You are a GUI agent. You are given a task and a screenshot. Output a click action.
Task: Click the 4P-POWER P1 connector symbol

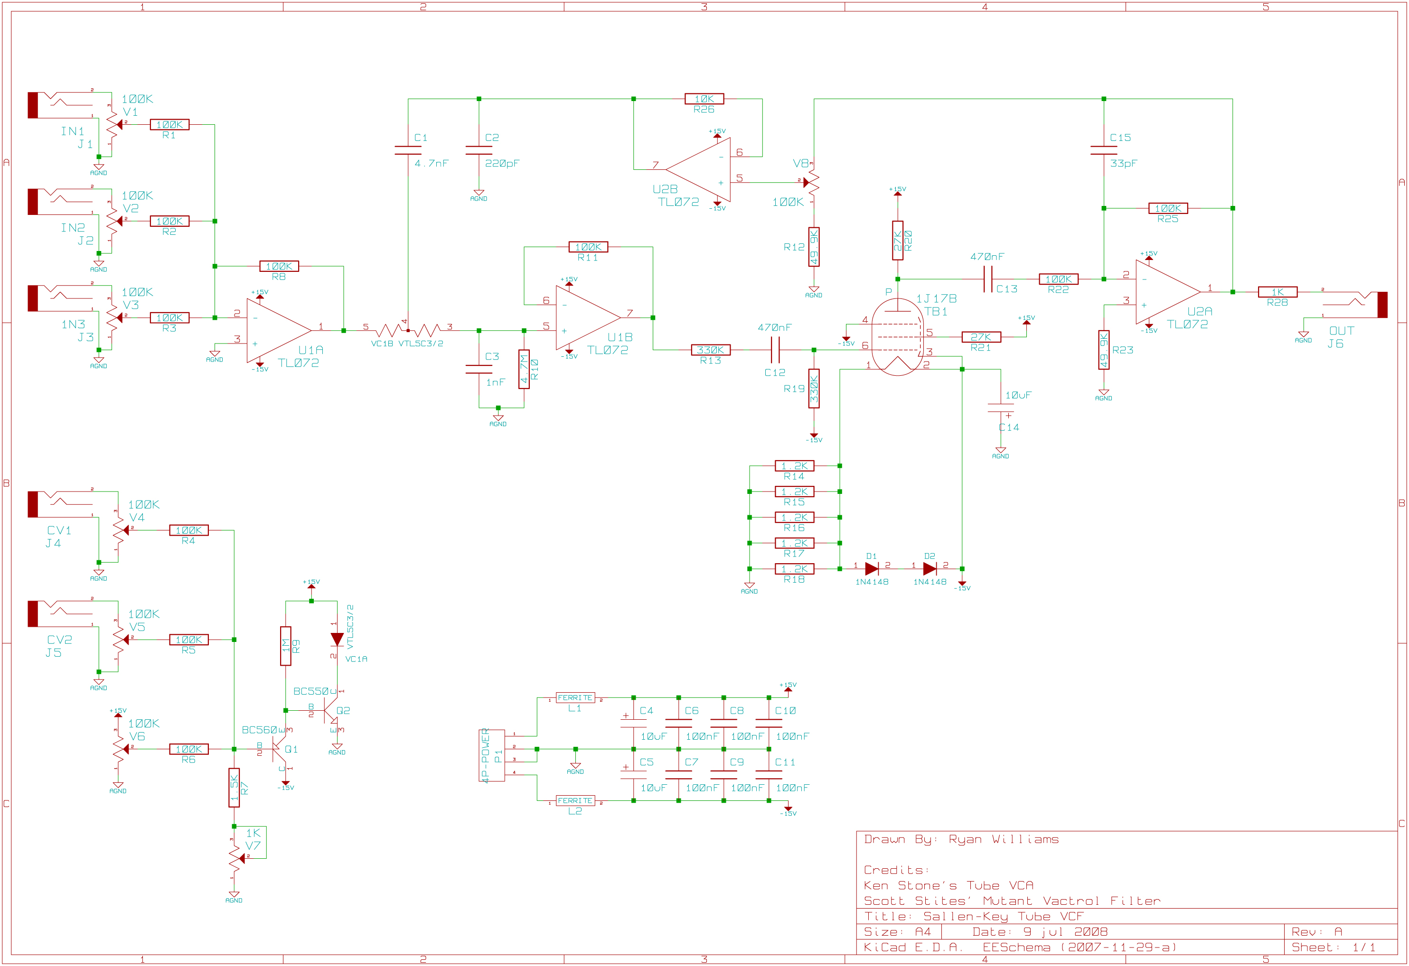coord(492,755)
